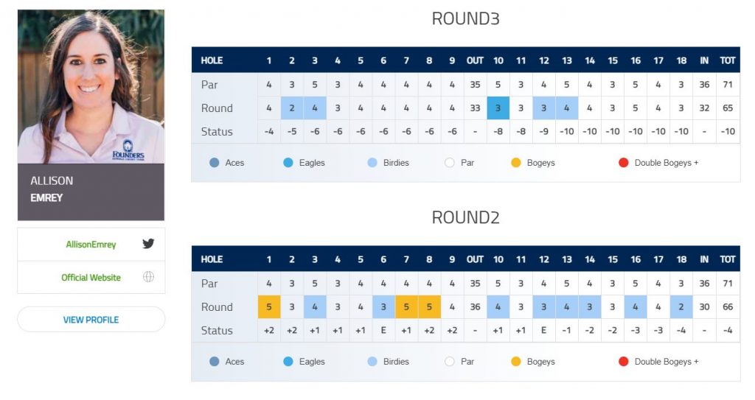Image resolution: width=755 pixels, height=400 pixels.
Task: Click the ROUND3 heading
Action: [465, 19]
